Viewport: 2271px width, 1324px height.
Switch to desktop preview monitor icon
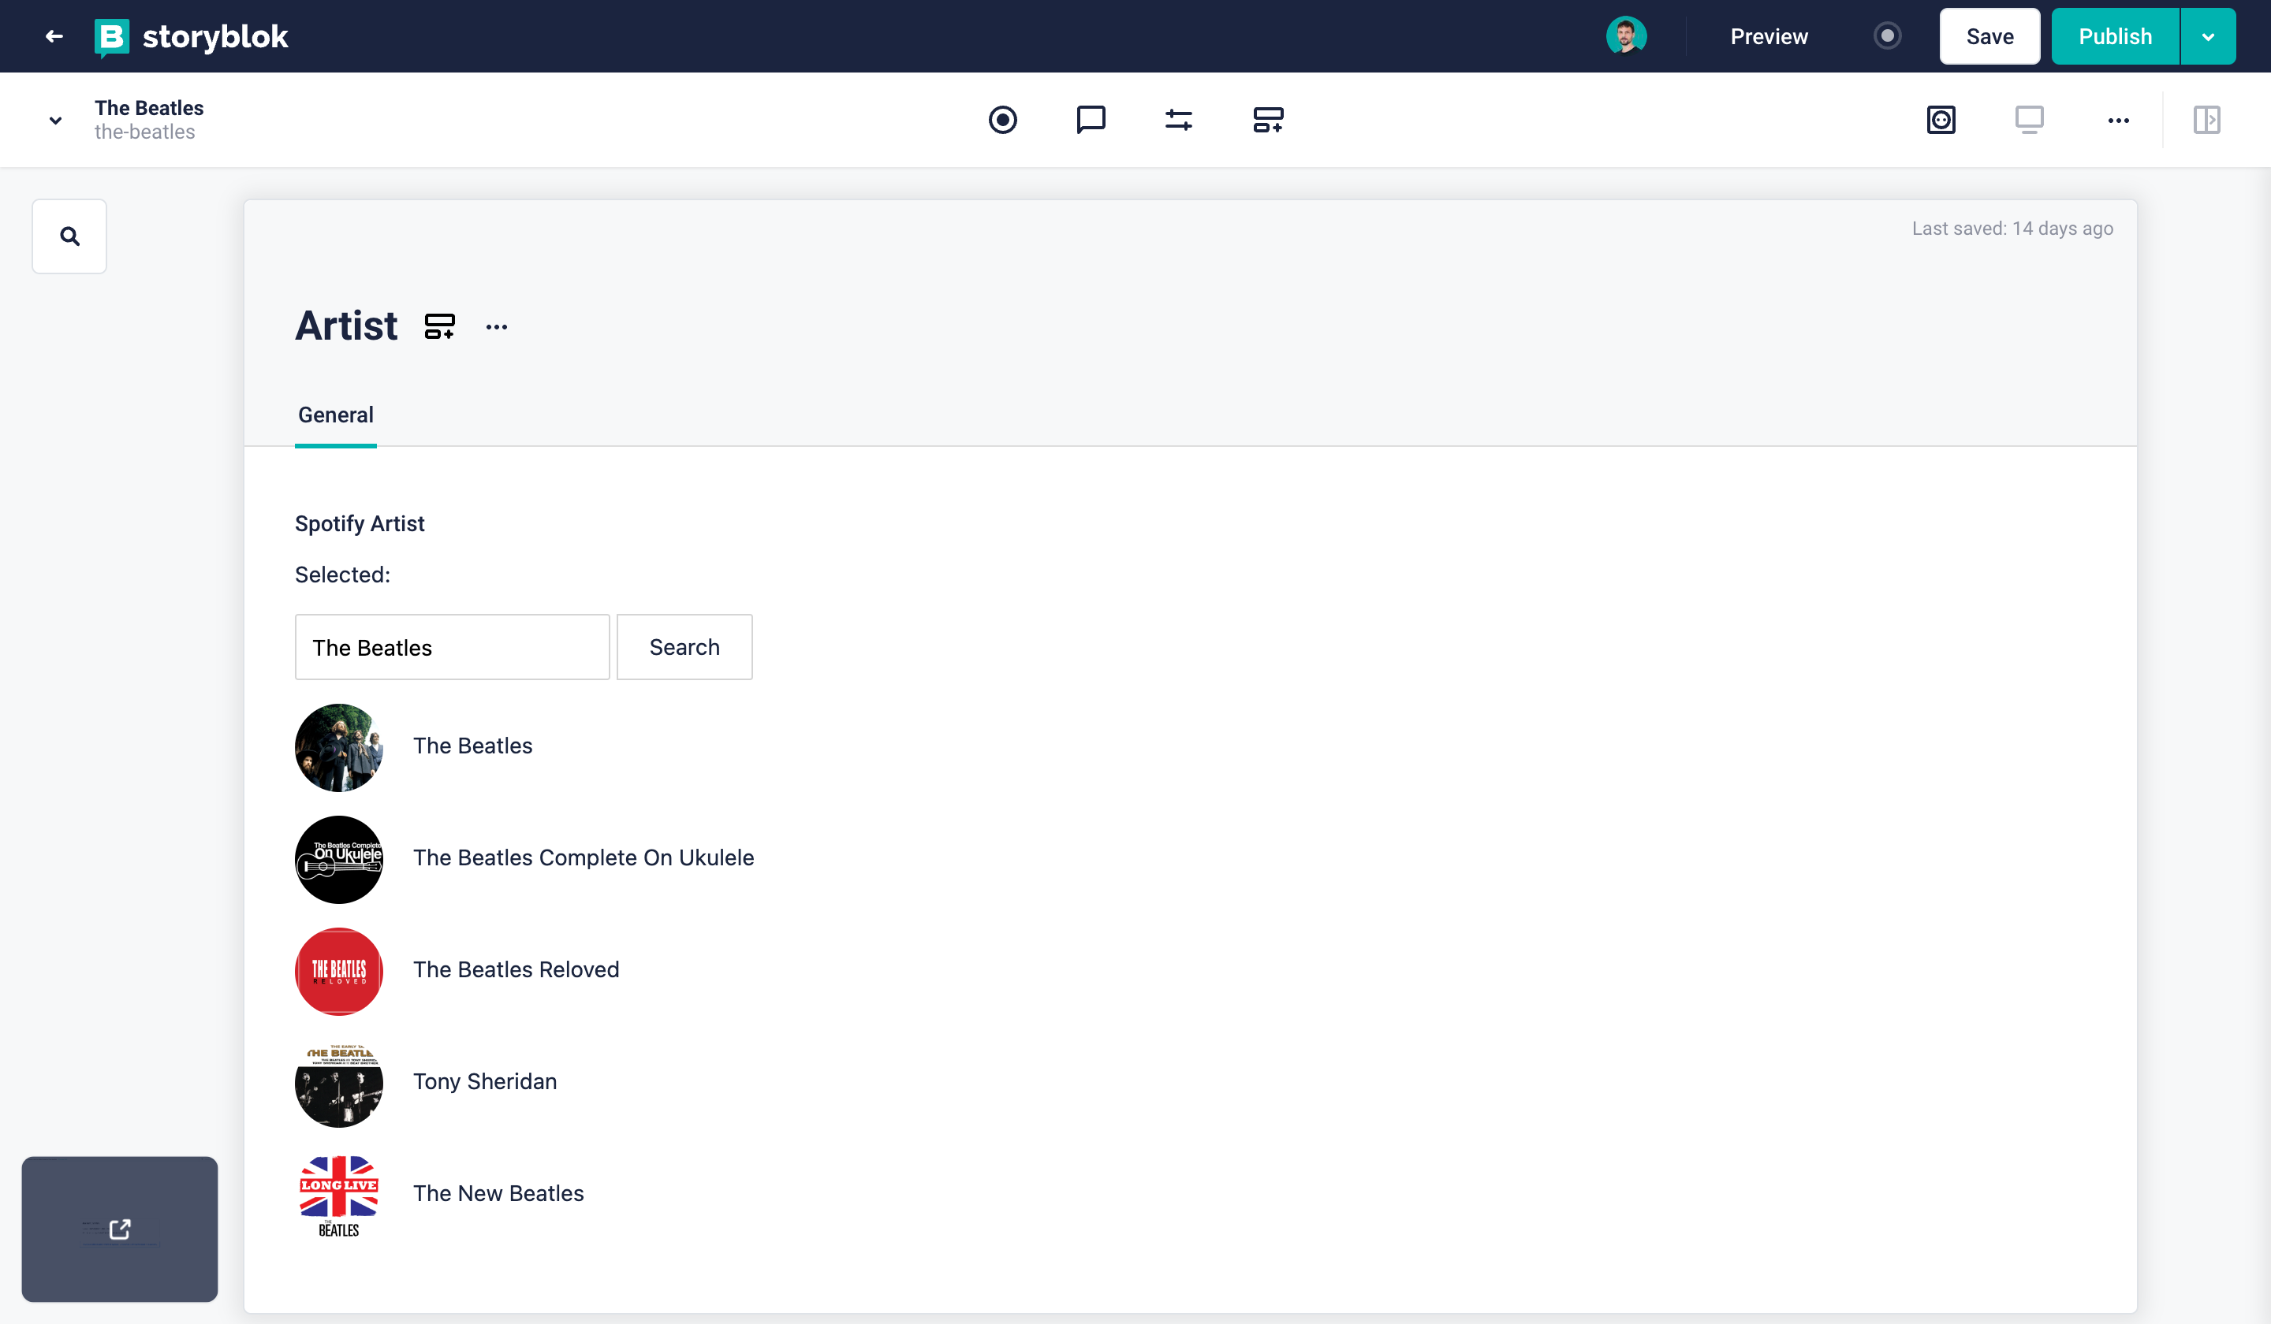point(2029,120)
